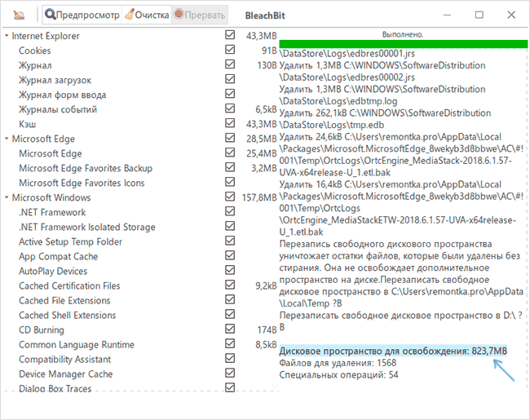Toggle the Microsoft Edge Favorites Icons checkbox
Image resolution: width=530 pixels, height=420 pixels.
[230, 182]
